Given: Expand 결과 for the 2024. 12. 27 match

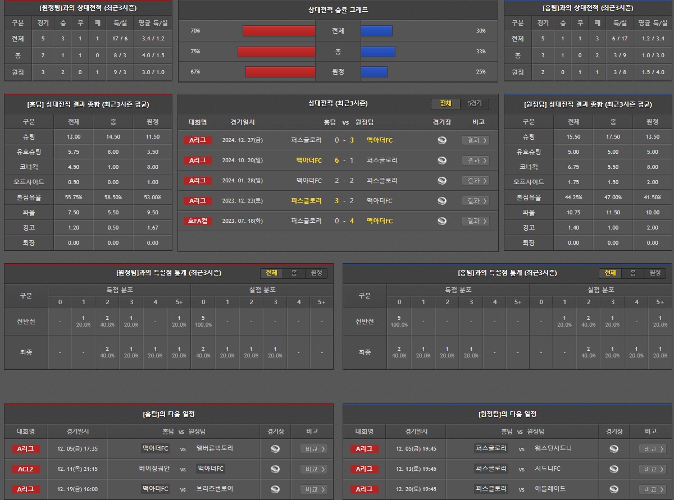Looking at the screenshot, I should [x=475, y=140].
